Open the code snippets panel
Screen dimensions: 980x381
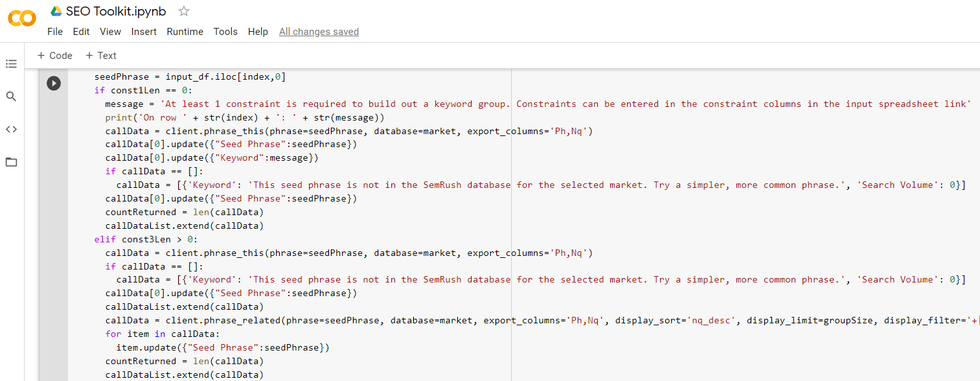click(11, 129)
